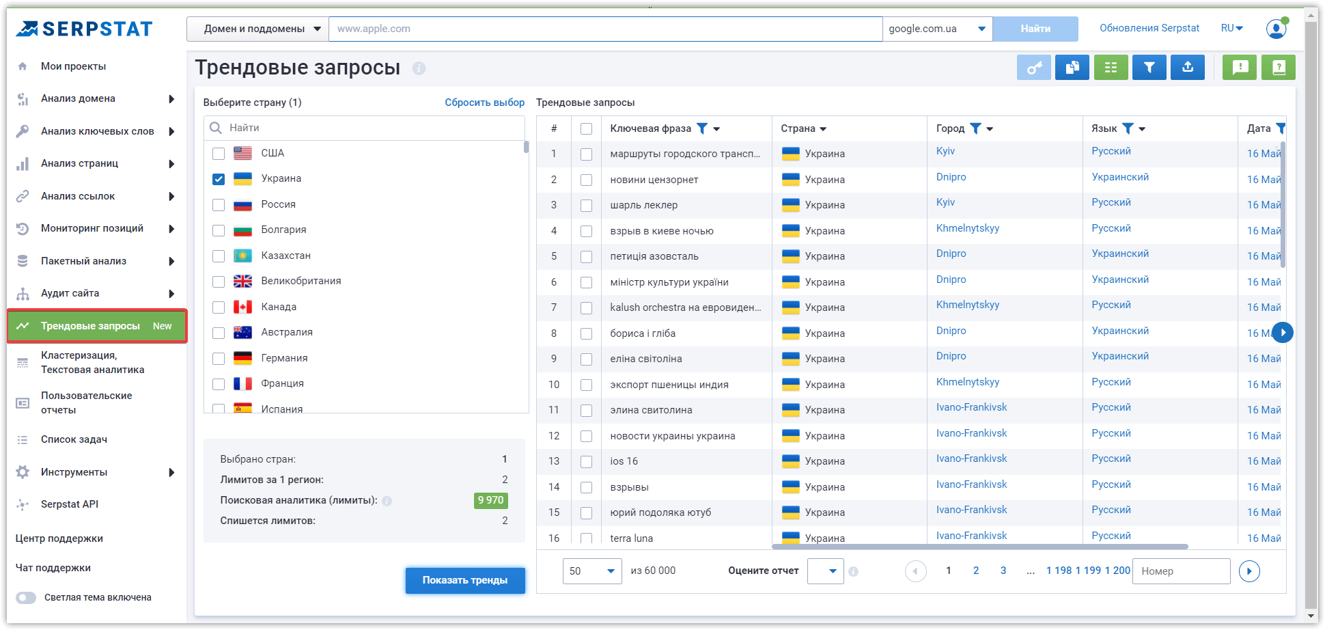This screenshot has width=1325, height=630.
Task: Click the info icon beside Поисковая аналитика limits
Action: click(x=387, y=501)
